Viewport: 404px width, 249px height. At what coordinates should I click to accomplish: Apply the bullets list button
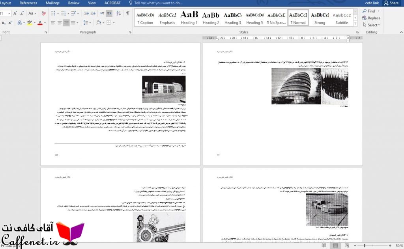tap(53, 13)
